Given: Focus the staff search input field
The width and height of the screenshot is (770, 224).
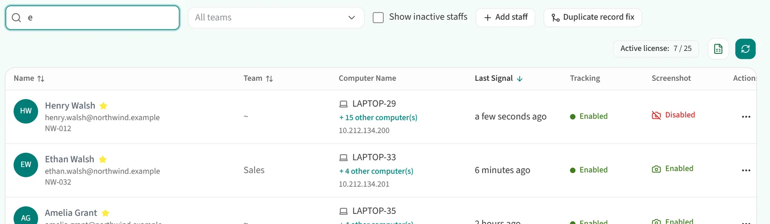Looking at the screenshot, I should click(x=92, y=18).
